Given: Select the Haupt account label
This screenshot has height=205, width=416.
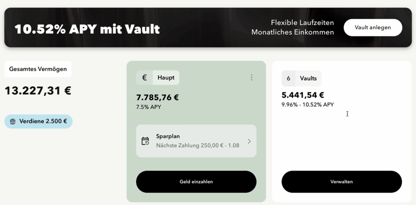Looking at the screenshot, I should pos(166,78).
